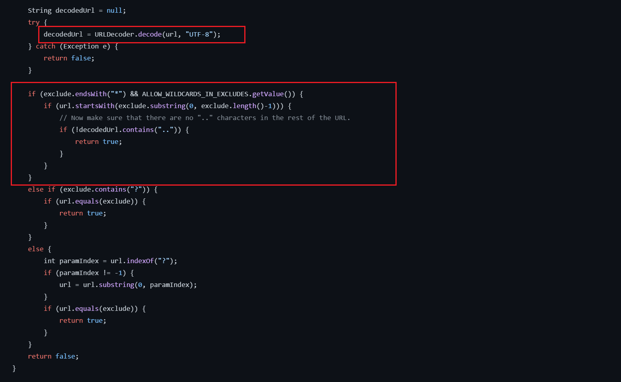Click the 'else if (exclude.contains("?"))' line

tap(93, 189)
